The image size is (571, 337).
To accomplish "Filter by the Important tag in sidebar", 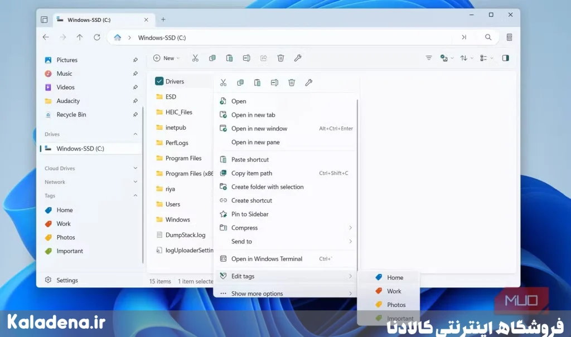I will [x=90, y=251].
